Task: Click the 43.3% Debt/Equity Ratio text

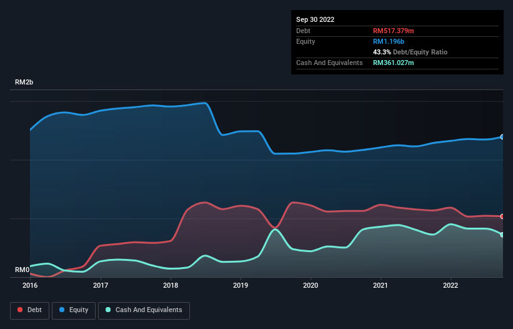Action: tap(410, 52)
